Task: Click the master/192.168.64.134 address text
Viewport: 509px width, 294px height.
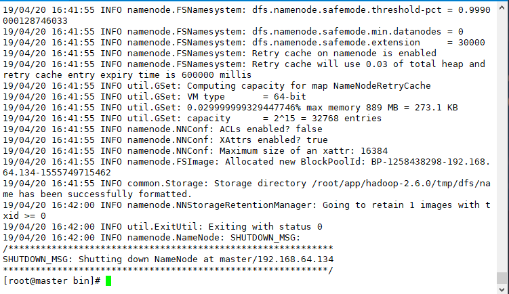Action: (277, 259)
